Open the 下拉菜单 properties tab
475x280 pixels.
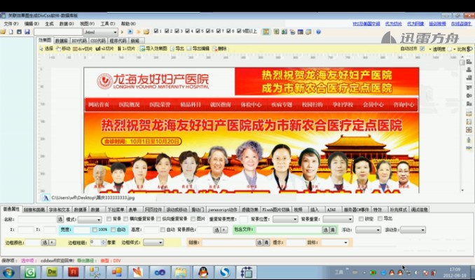(116, 209)
